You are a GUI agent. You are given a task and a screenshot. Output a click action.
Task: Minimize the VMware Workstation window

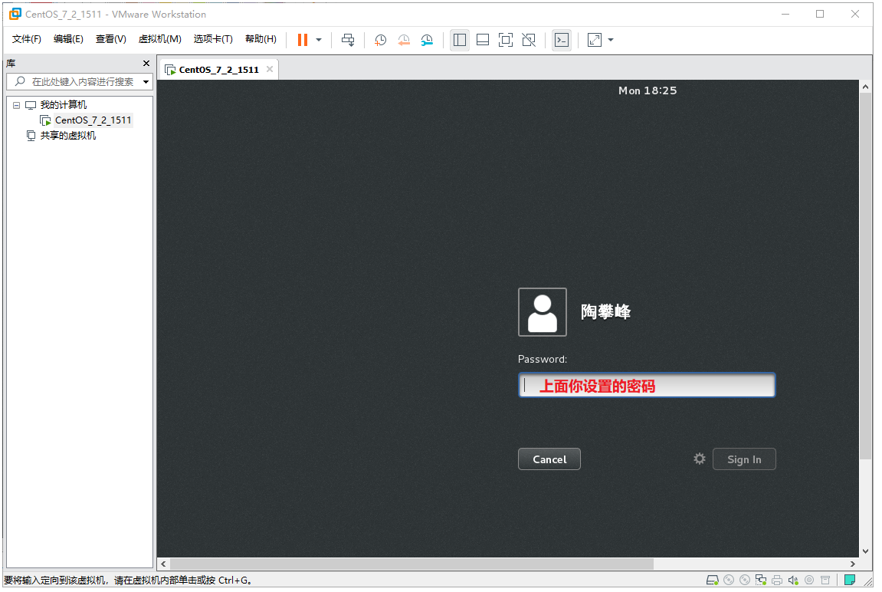click(785, 14)
